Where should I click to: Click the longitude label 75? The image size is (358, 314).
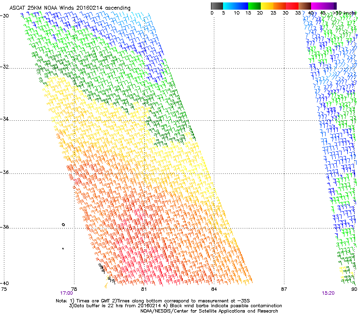pos(4,289)
